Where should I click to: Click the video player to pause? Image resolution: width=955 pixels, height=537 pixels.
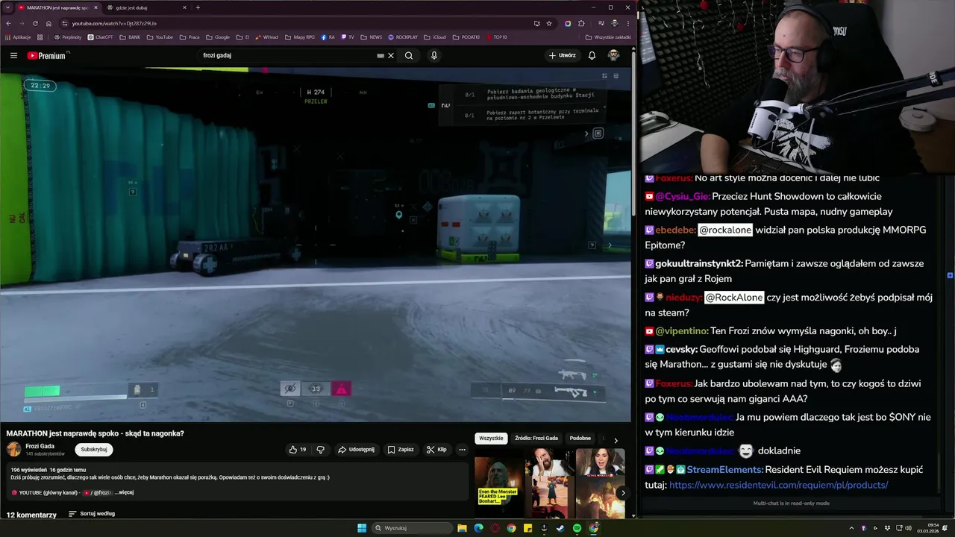tap(316, 246)
